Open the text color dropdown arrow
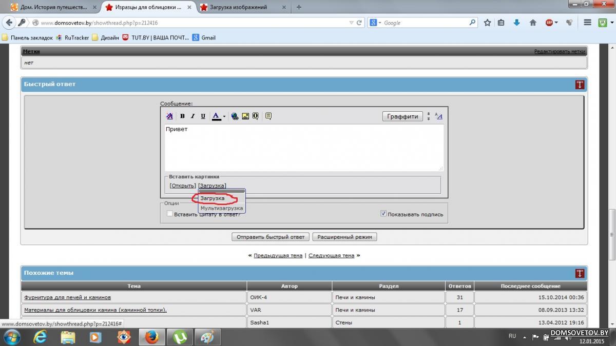Viewport: 616px width, 346px height. pyautogui.click(x=224, y=117)
